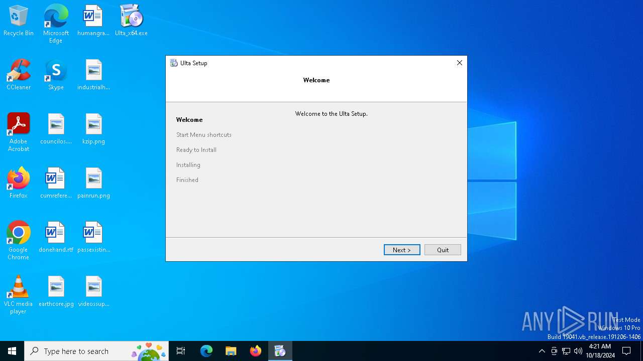643x361 pixels.
Task: Close the Ulta Setup window
Action: tap(459, 63)
